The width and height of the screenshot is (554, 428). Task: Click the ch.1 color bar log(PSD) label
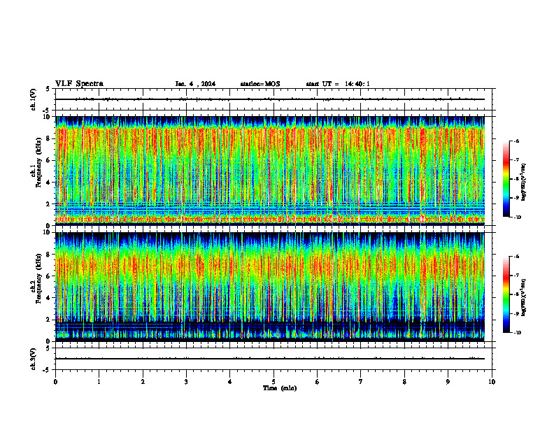coord(523,183)
